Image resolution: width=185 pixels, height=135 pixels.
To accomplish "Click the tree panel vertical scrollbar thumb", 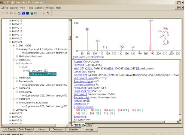I will 69,38.
